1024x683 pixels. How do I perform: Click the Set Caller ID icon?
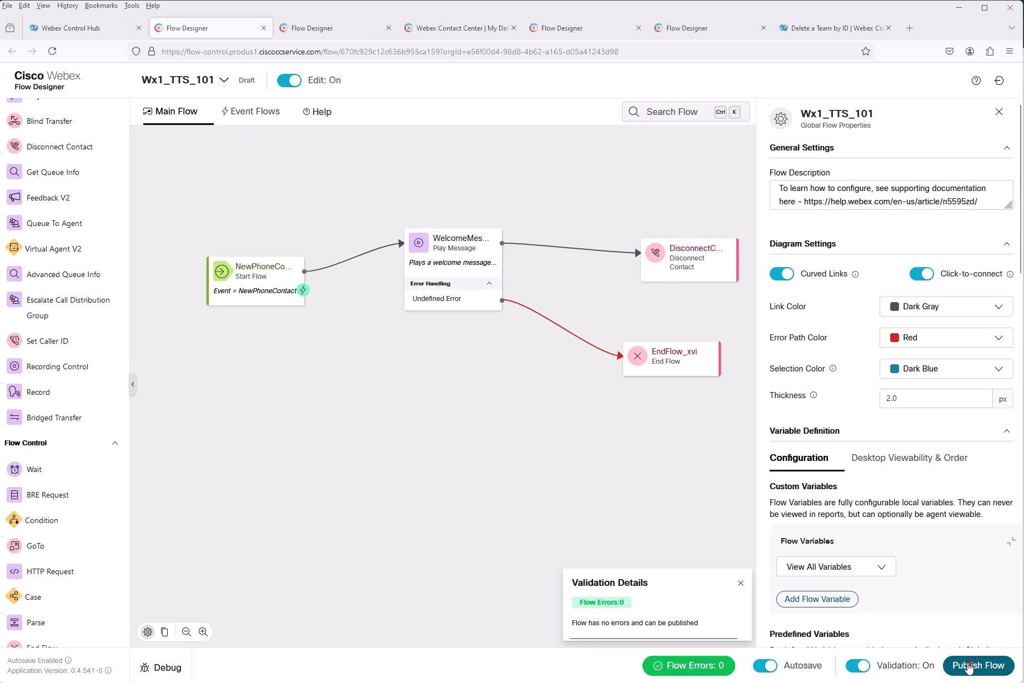pyautogui.click(x=14, y=341)
